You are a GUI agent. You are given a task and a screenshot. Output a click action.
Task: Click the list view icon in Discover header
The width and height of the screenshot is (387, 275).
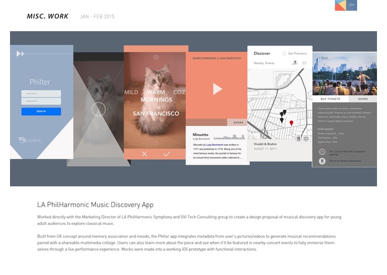(x=305, y=63)
